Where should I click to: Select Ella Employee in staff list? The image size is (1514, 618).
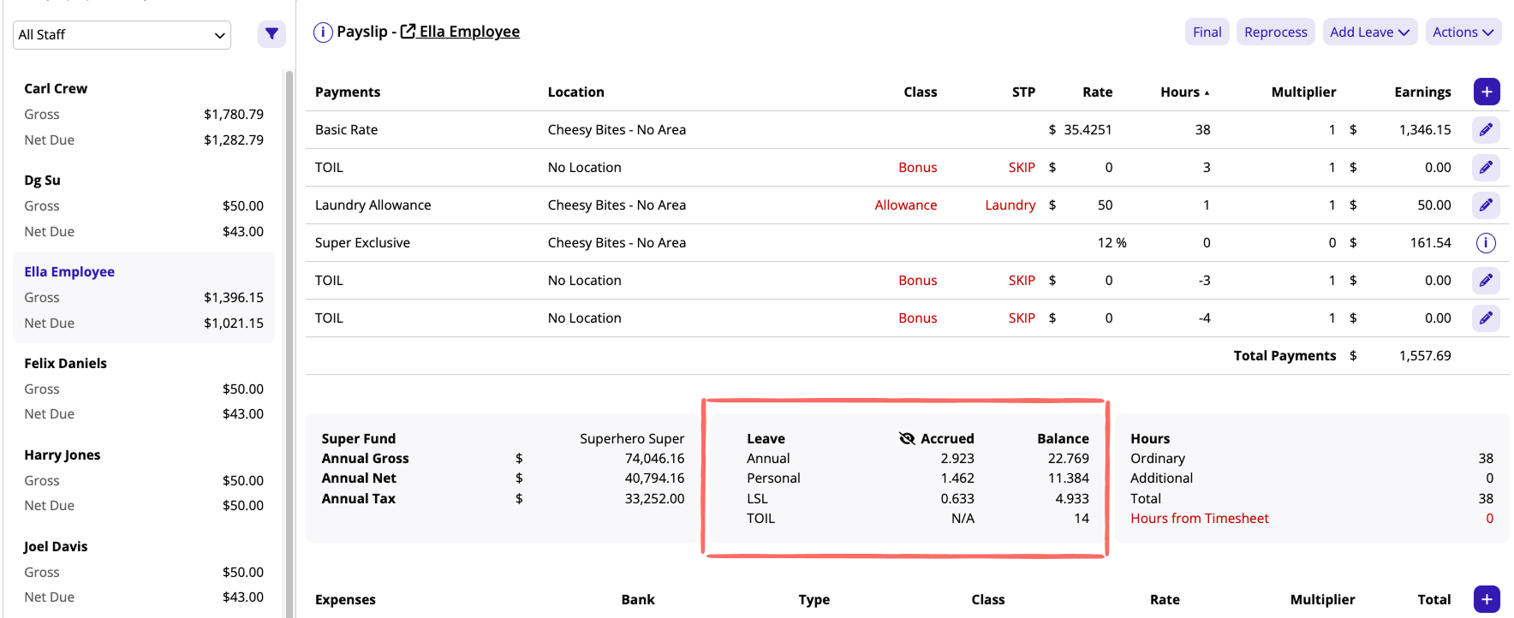[x=69, y=271]
